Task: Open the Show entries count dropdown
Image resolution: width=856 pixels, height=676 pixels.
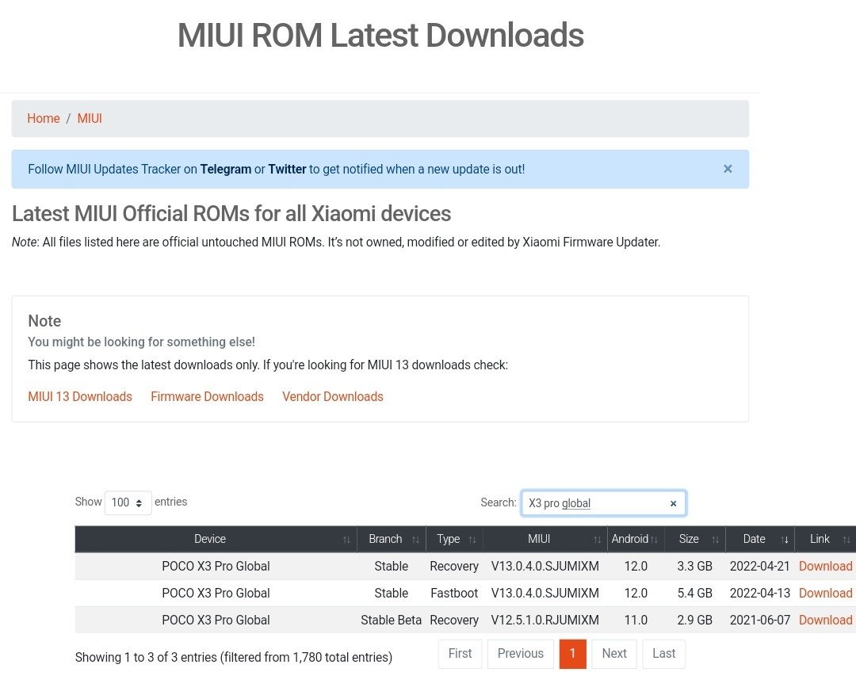Action: pos(128,502)
